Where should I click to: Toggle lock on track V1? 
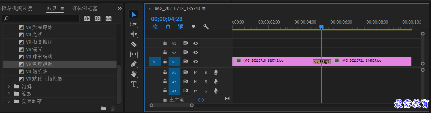pos(165,61)
